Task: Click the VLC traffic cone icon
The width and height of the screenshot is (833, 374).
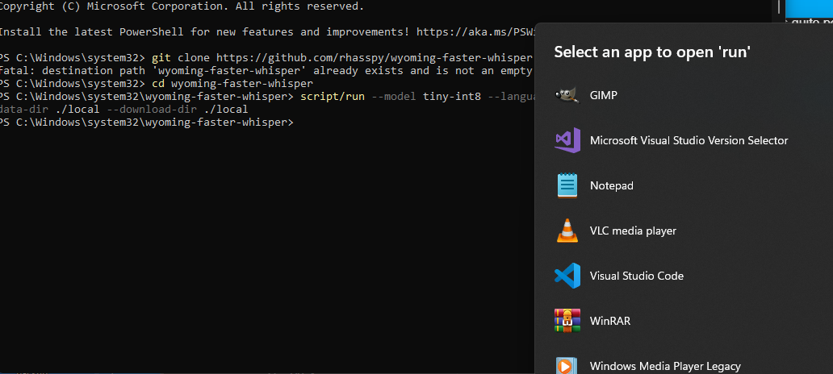Action: [567, 231]
